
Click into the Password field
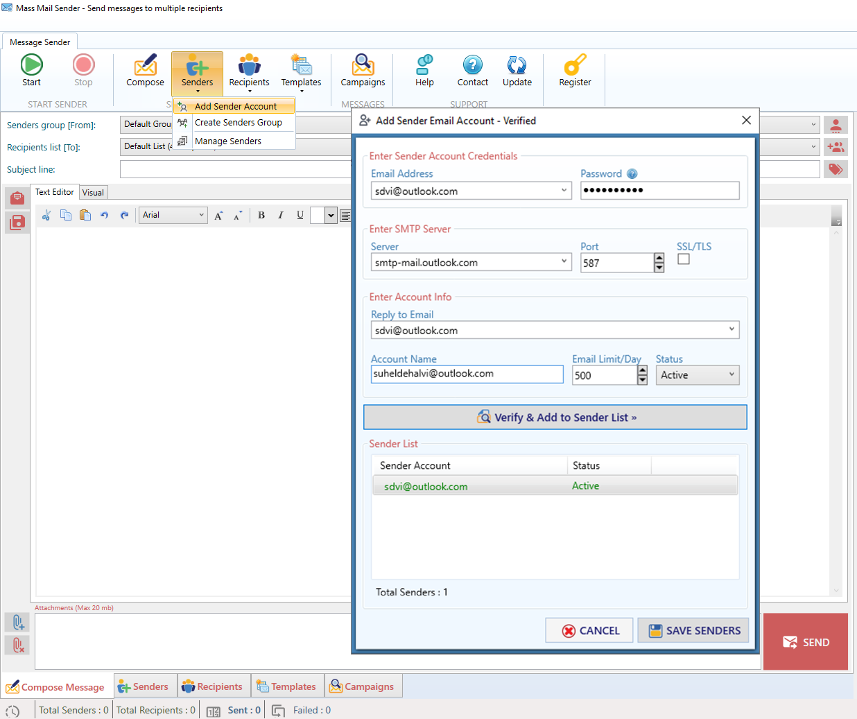660,191
